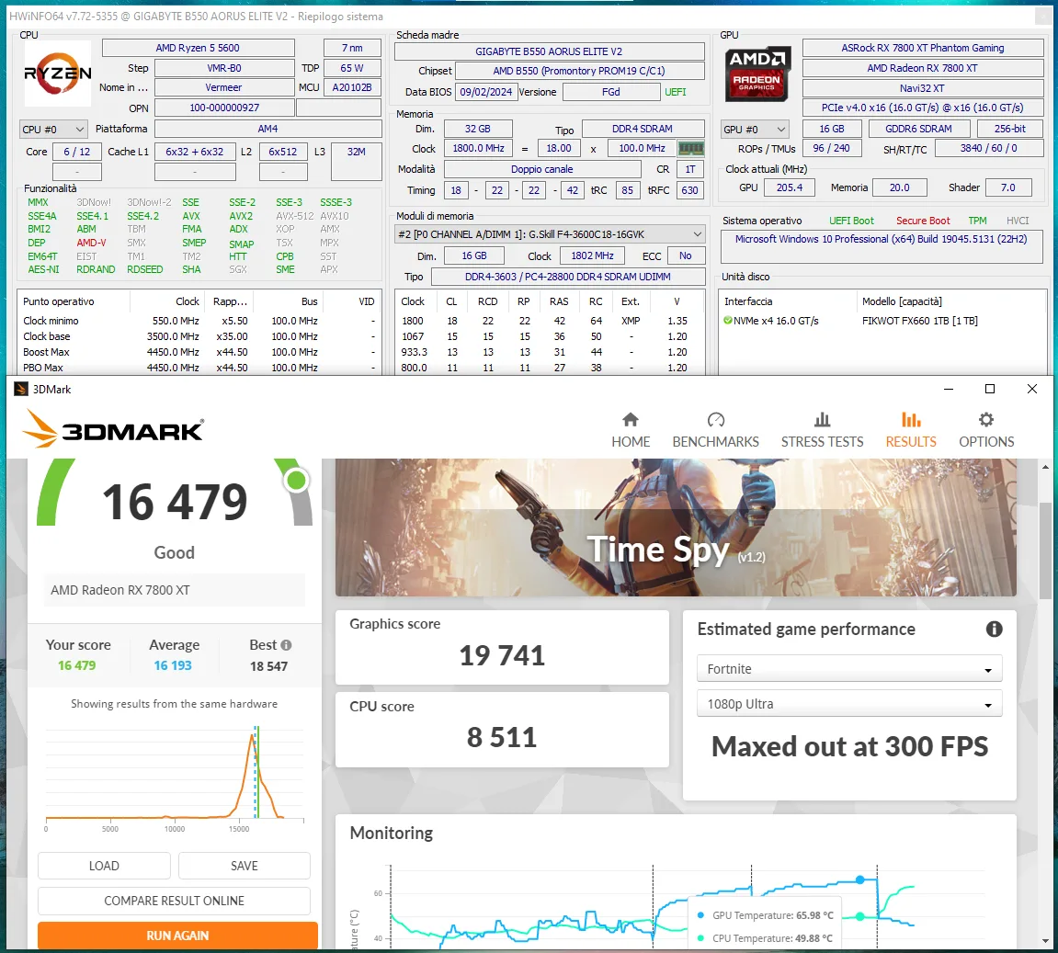Screen dimensions: 1058x953
Task: Click the info icon beside Estimated game performance
Action: pyautogui.click(x=994, y=629)
